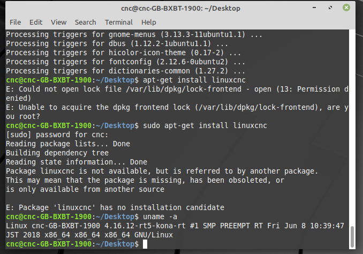This screenshot has width=363, height=254.
Task: Close the terminal with green X button
Action: (346, 8)
